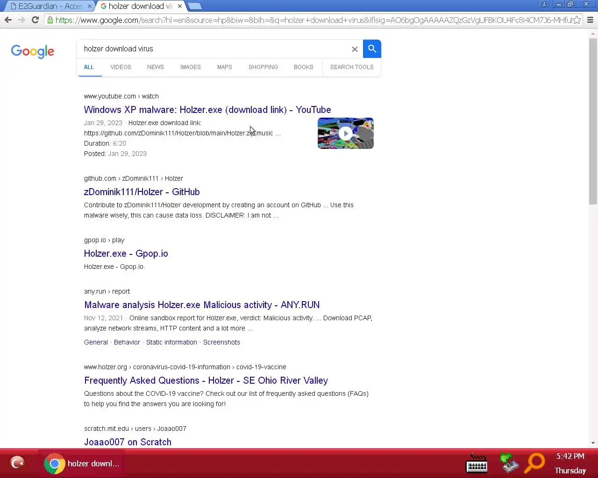This screenshot has height=478, width=598.
Task: Open SEARCH TOOLS options
Action: pos(352,67)
